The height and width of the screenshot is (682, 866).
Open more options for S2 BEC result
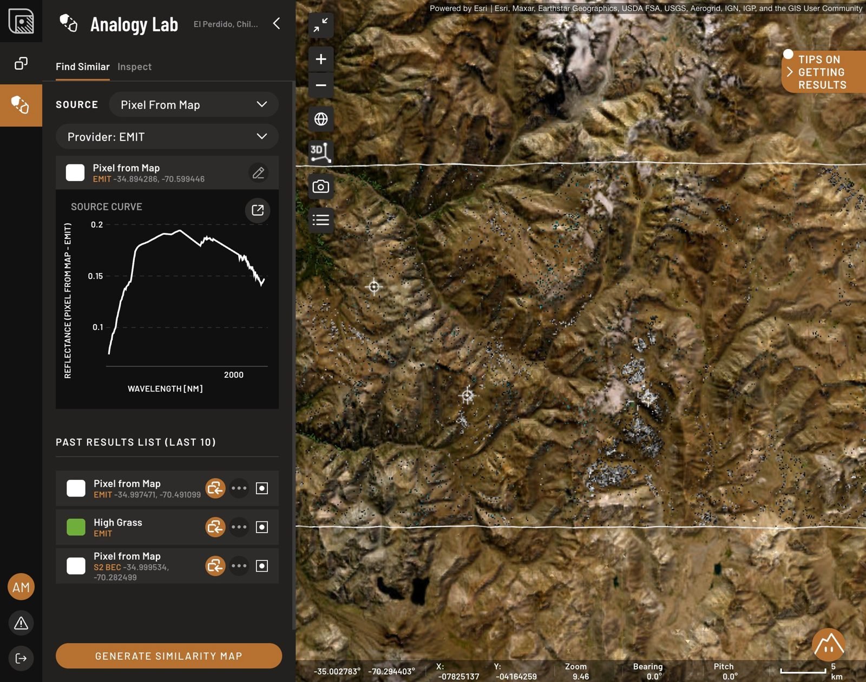(x=239, y=566)
